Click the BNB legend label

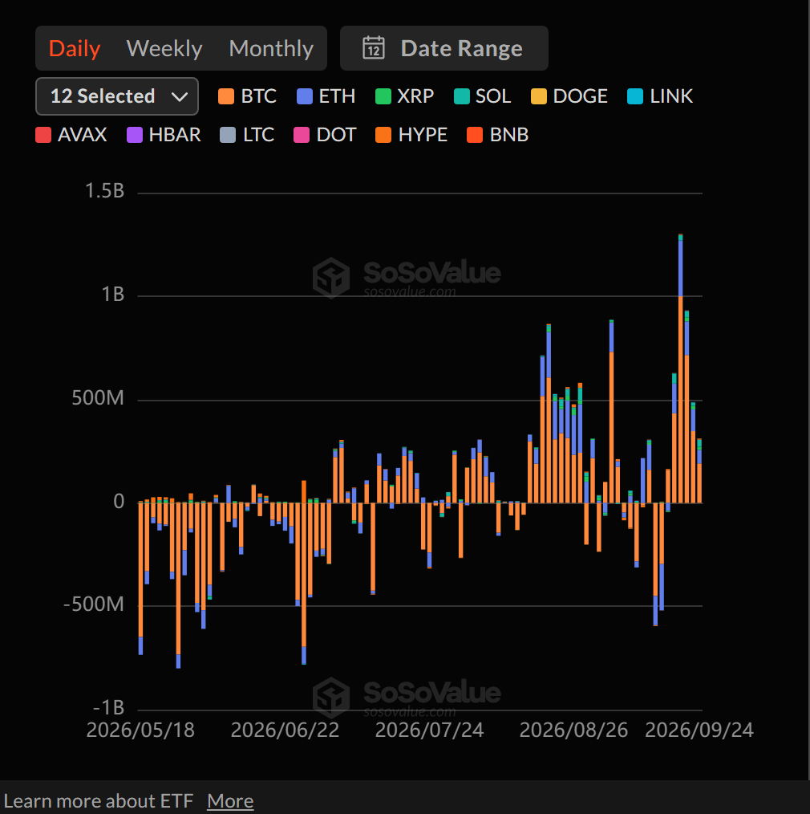(x=509, y=135)
